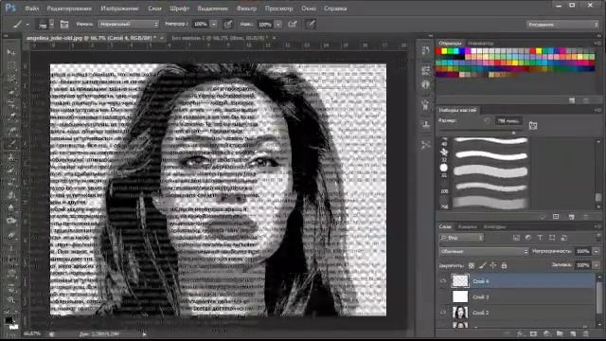This screenshot has width=606, height=341.
Task: Switch to the Каналы tab in layers panel
Action: (467, 227)
